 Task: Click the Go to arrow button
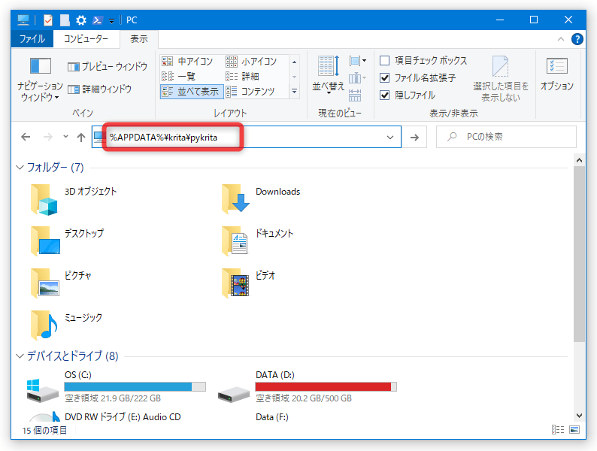414,137
